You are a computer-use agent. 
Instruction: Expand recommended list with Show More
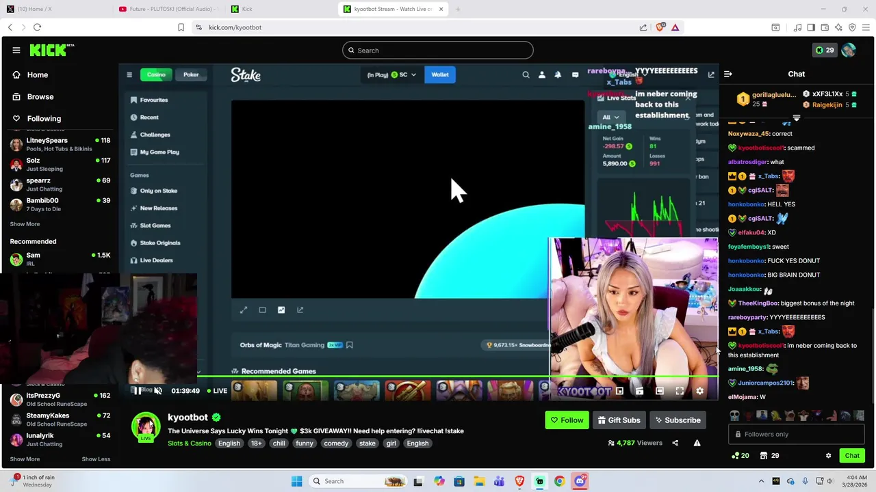pyautogui.click(x=25, y=459)
